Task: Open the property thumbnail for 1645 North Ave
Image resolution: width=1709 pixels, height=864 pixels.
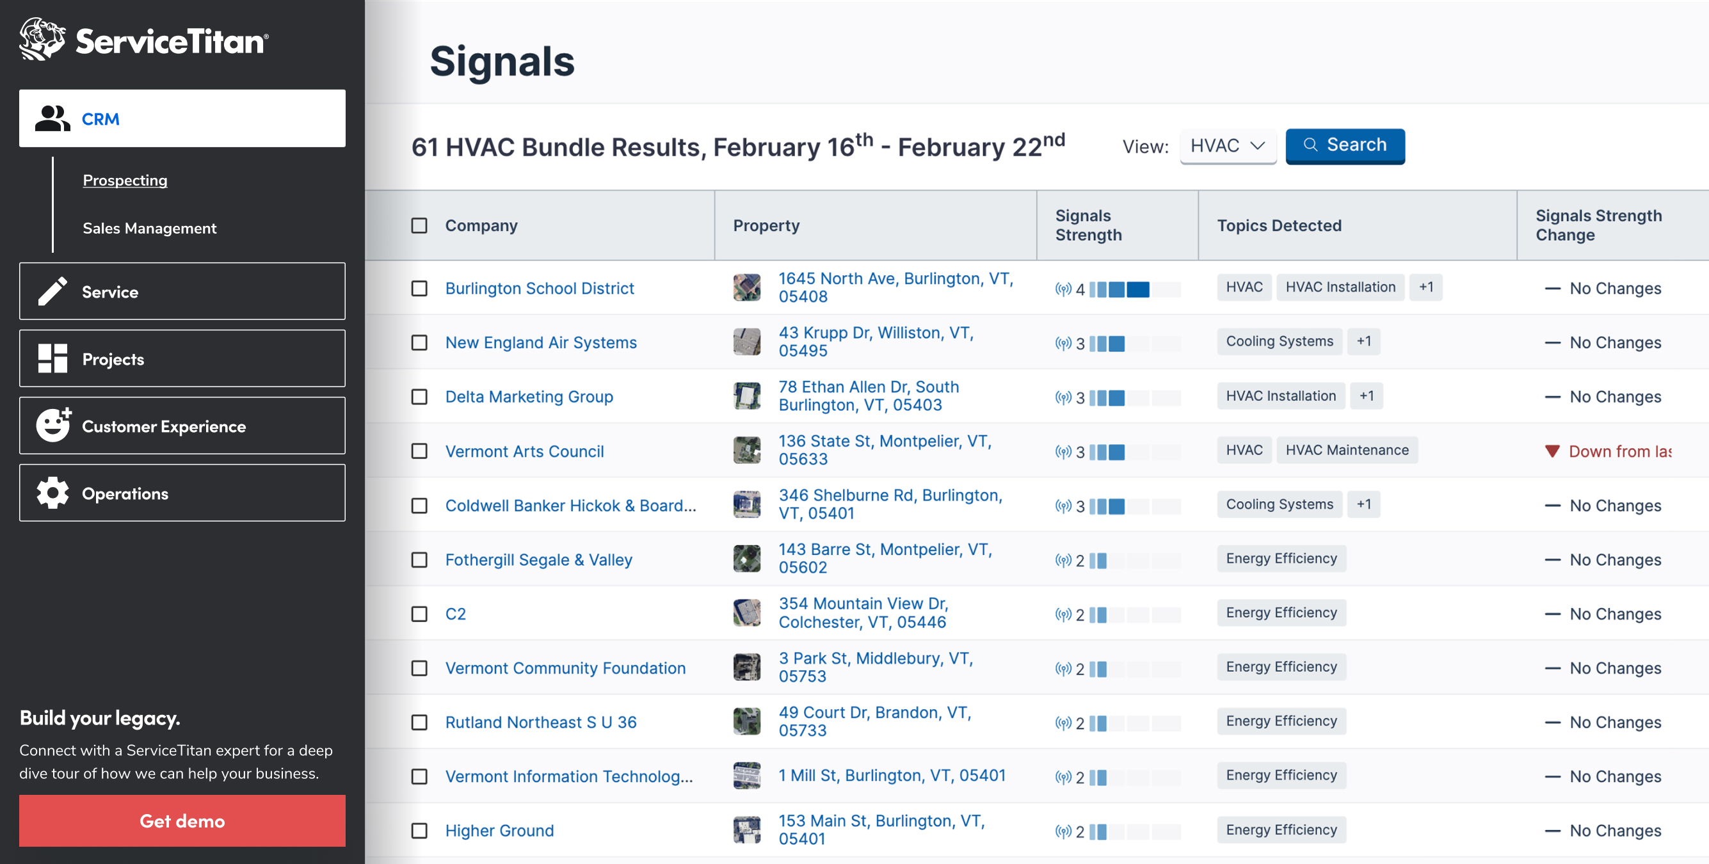Action: [746, 288]
